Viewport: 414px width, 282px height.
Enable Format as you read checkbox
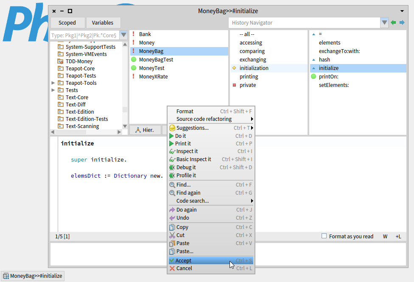[x=324, y=236]
